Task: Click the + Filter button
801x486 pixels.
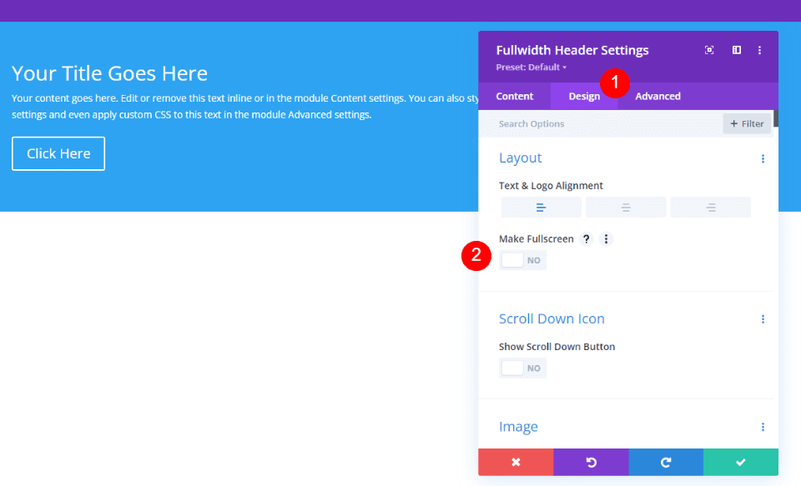Action: [747, 123]
